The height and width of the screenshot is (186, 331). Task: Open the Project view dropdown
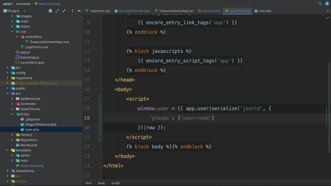coord(24,11)
